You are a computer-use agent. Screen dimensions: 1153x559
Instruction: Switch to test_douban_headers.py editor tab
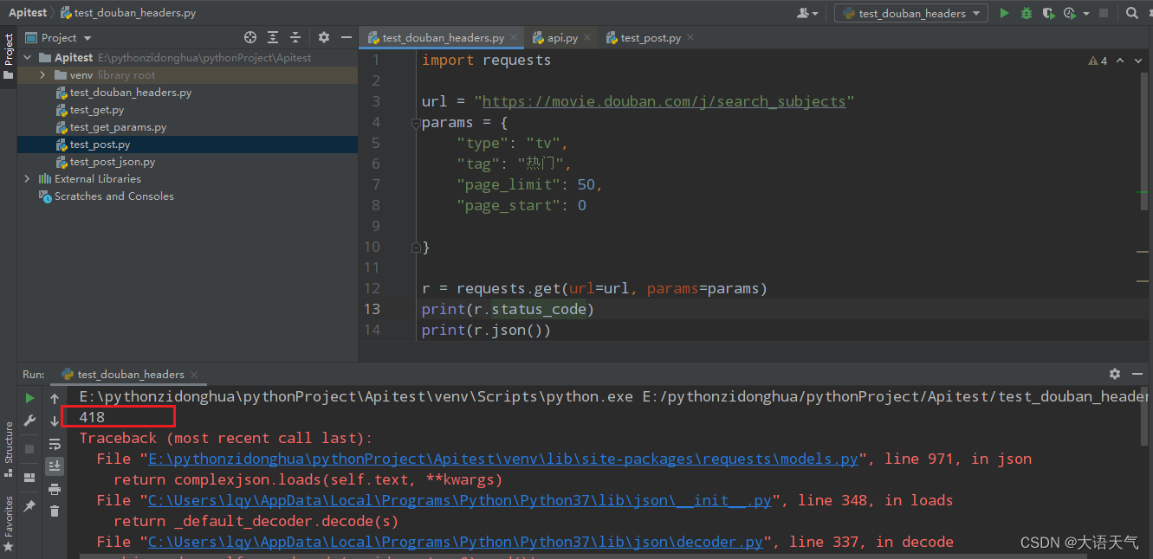pyautogui.click(x=443, y=38)
